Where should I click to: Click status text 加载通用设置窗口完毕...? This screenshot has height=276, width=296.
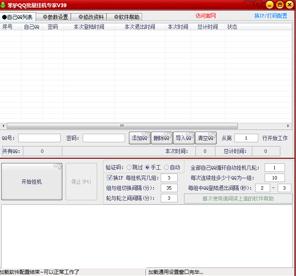[x=176, y=272]
